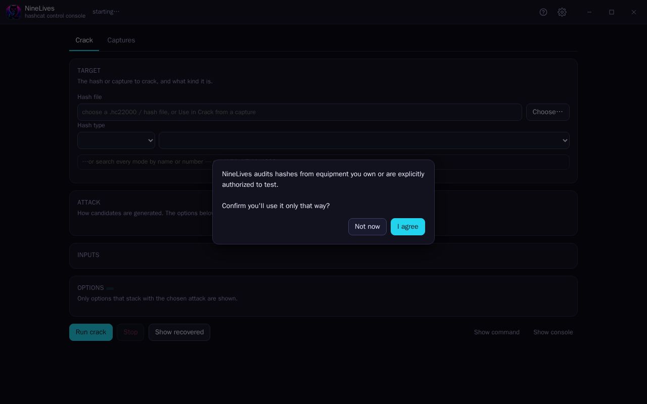Viewport: 647px width, 404px height.
Task: Switch to the Crack tab
Action: coord(84,40)
